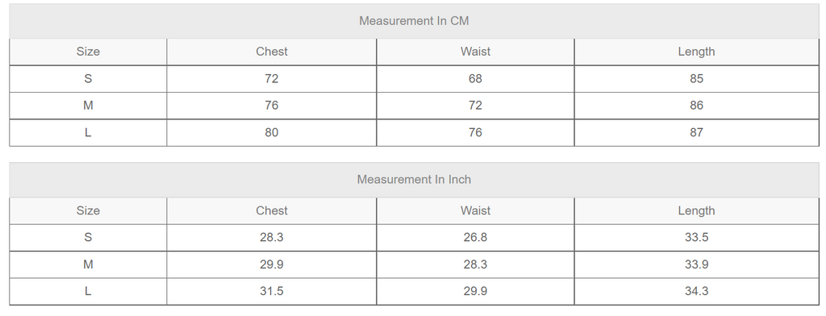Select the waist value 68 in CM table
Image resolution: width=826 pixels, height=316 pixels.
pos(475,79)
